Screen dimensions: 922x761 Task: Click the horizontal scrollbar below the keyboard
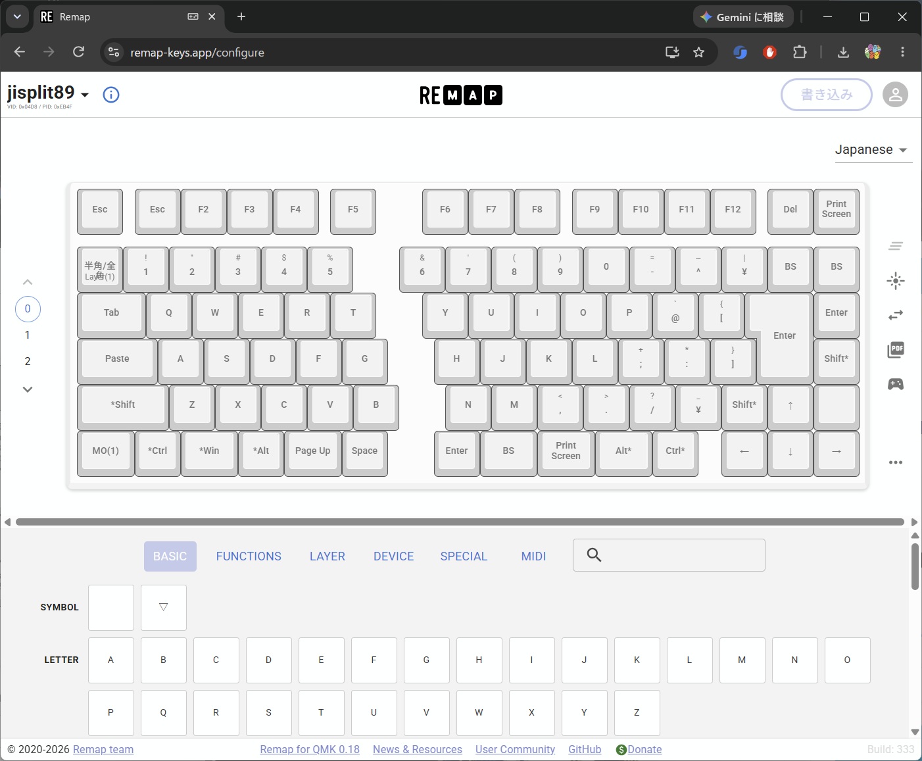(x=460, y=522)
